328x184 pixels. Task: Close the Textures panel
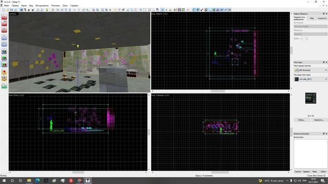pos(326,62)
